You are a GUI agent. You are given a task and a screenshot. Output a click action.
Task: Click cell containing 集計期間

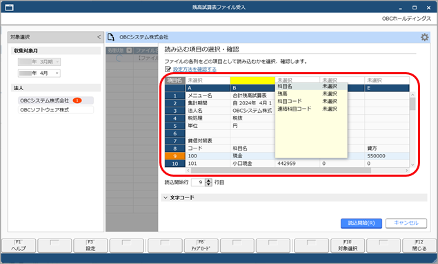point(208,103)
